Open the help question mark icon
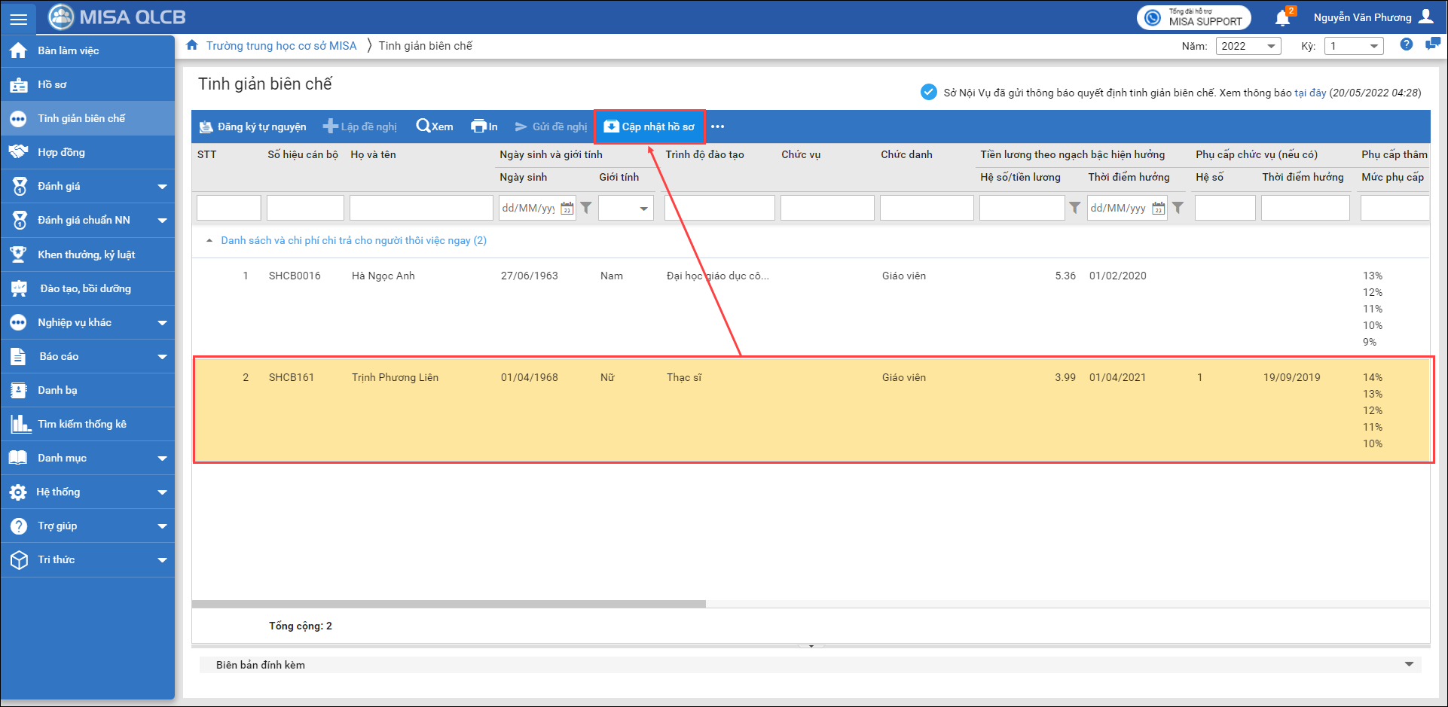 (1406, 45)
